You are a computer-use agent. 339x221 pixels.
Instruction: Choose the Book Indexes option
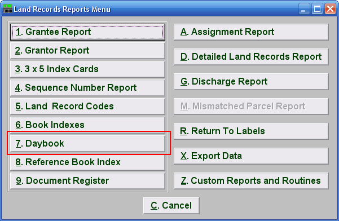click(x=87, y=125)
